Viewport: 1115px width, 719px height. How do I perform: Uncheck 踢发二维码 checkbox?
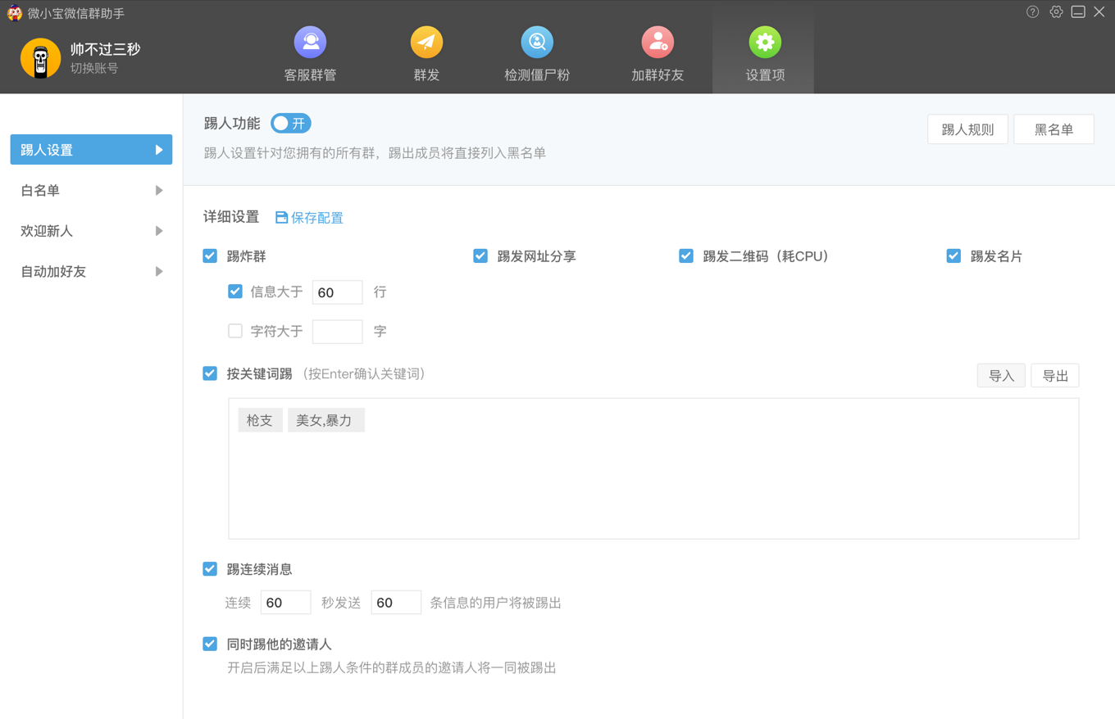(x=686, y=256)
